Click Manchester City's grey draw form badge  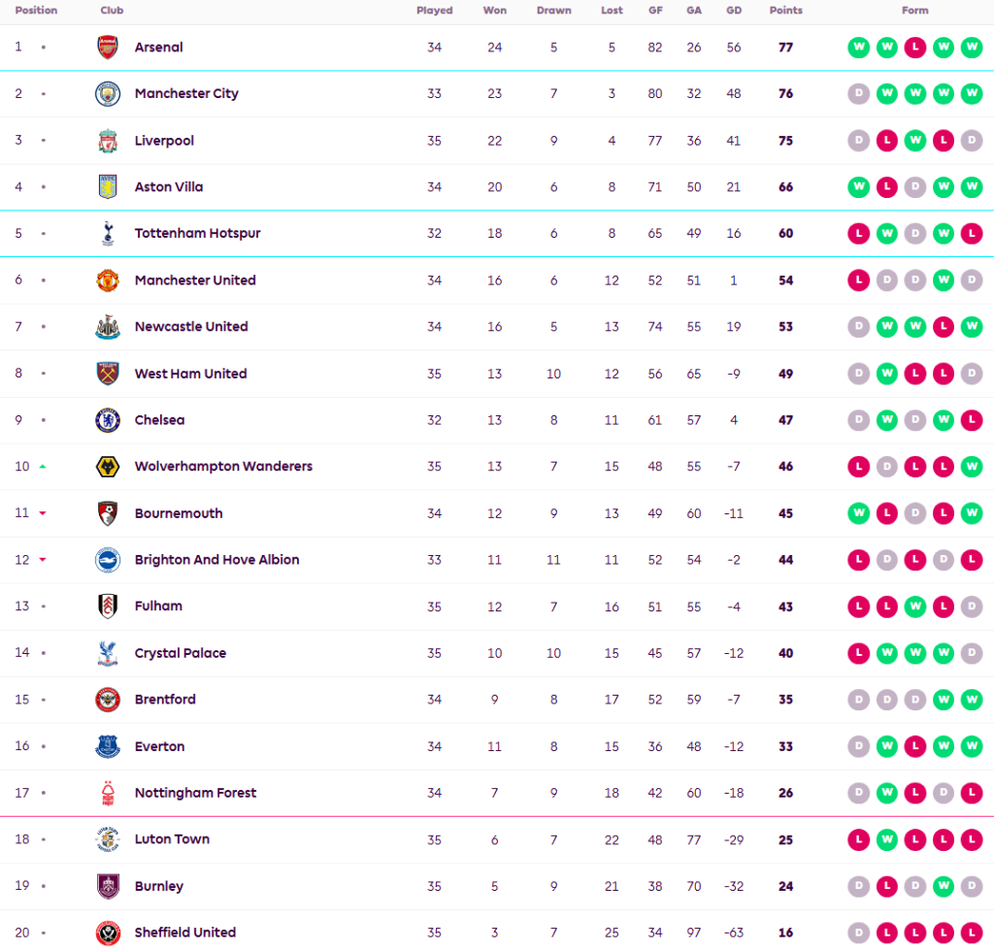click(x=858, y=94)
